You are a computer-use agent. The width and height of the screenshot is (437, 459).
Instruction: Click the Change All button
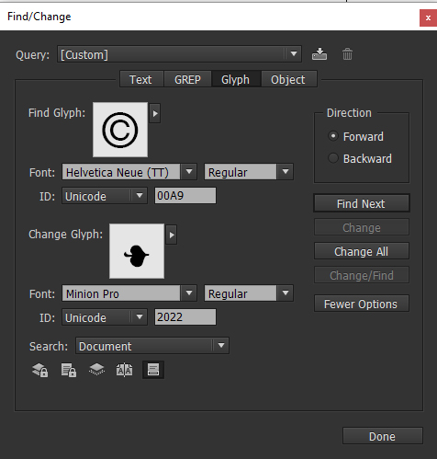pos(362,251)
